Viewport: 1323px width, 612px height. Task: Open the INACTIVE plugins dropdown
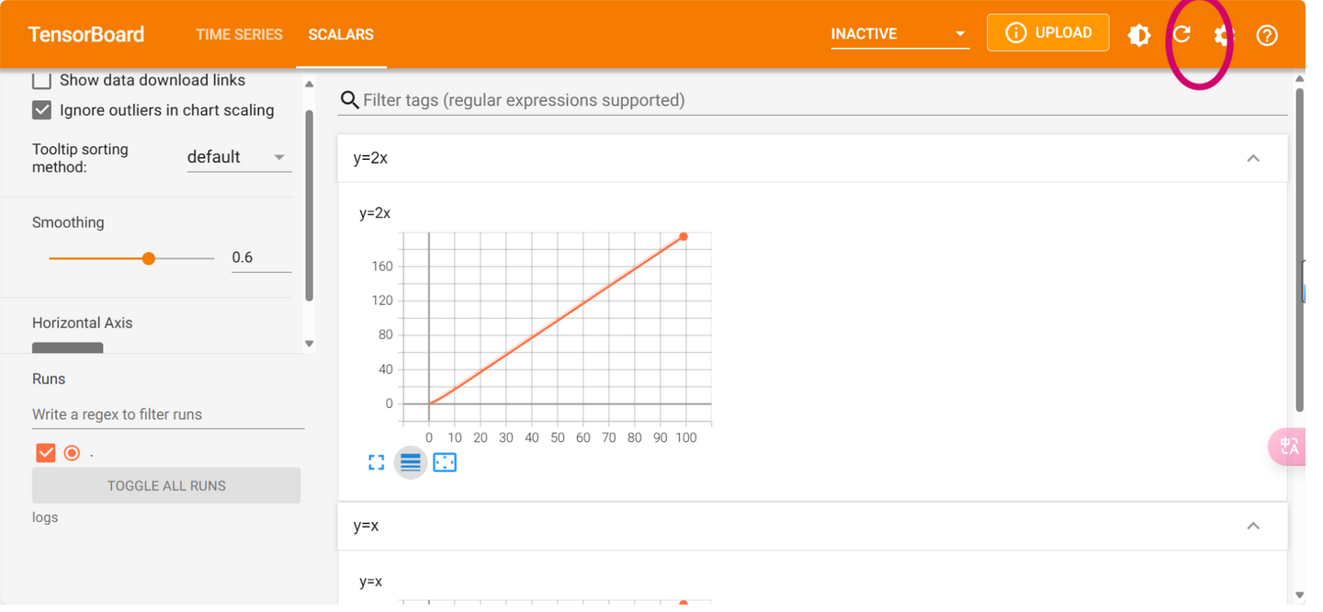click(899, 34)
